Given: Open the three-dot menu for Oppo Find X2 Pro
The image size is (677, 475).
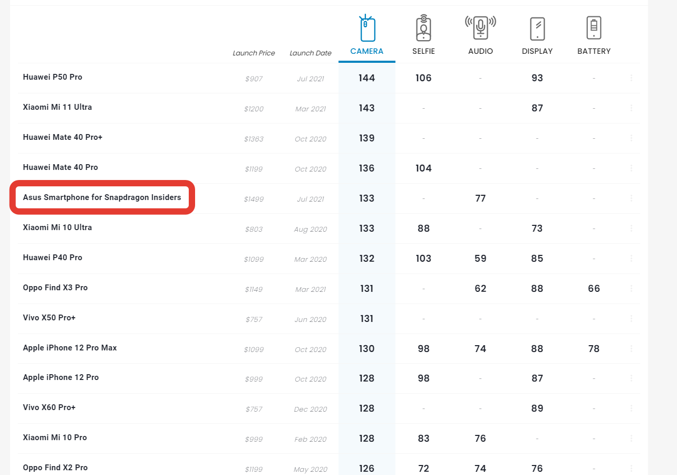Looking at the screenshot, I should [x=631, y=469].
